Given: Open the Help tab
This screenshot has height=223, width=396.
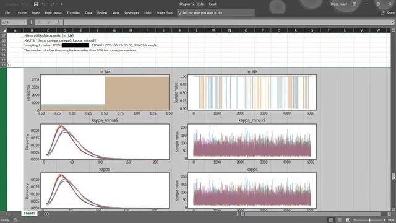Looking at the screenshot, I should click(147, 12).
